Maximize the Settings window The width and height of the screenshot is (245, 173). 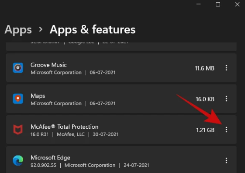click(x=218, y=4)
